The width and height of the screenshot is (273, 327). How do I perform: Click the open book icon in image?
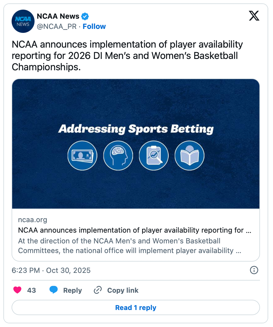(x=189, y=156)
